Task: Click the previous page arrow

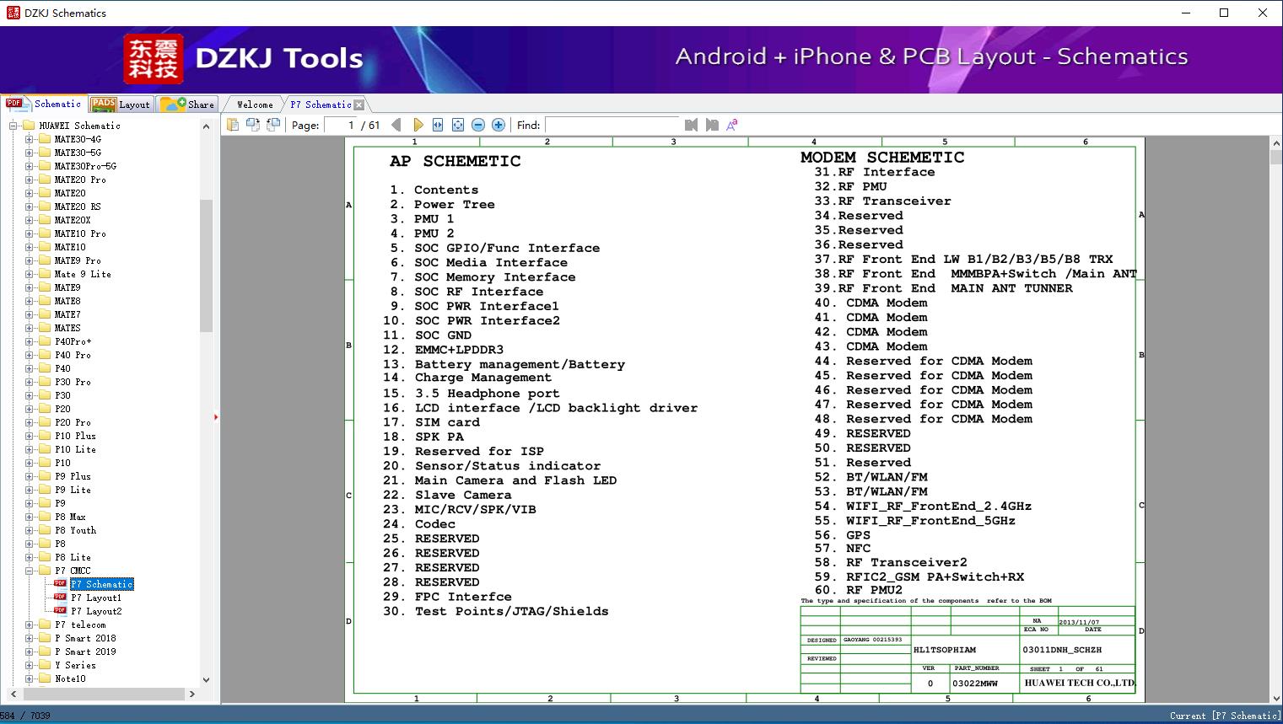Action: click(x=396, y=125)
